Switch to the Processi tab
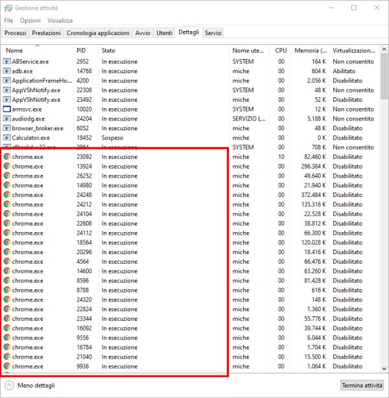The width and height of the screenshot is (389, 398). click(x=15, y=33)
